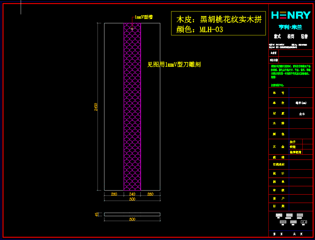Select the speckled hatch legend swatch

pyautogui.click(x=279, y=215)
